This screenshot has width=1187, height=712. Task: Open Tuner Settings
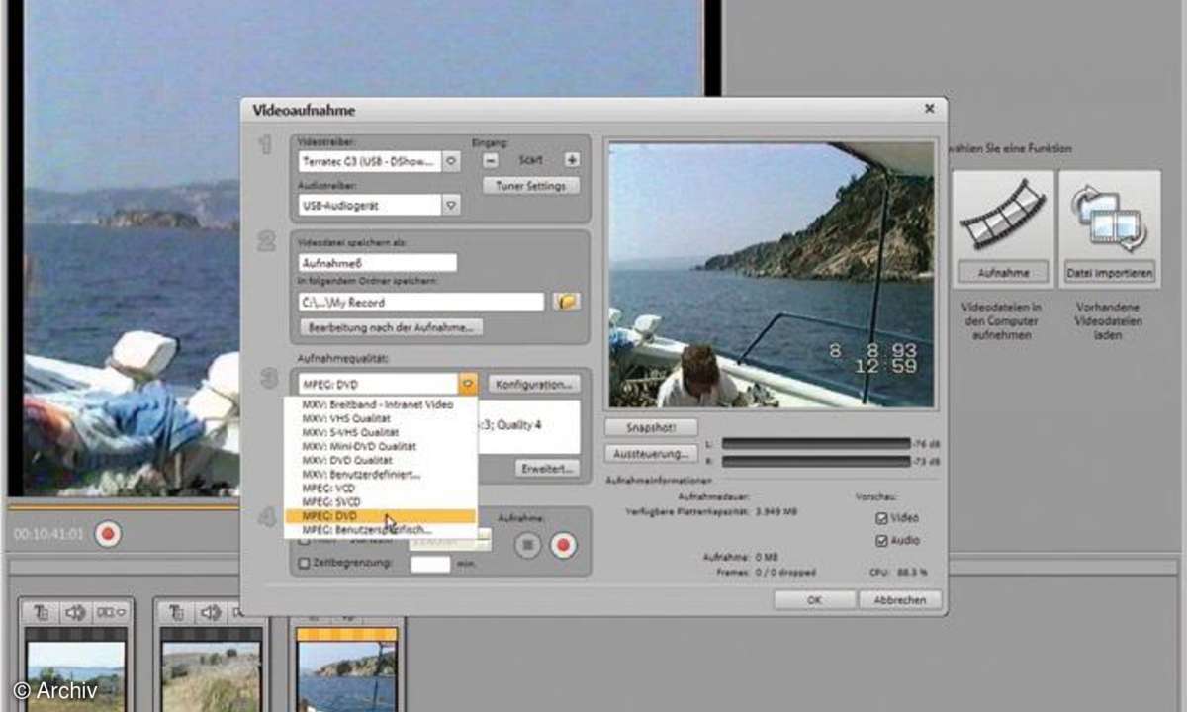[532, 185]
